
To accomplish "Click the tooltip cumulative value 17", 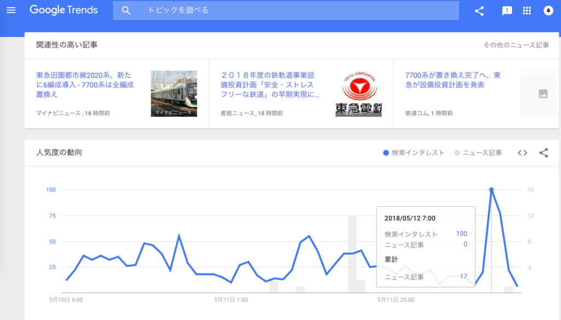I will coord(463,276).
